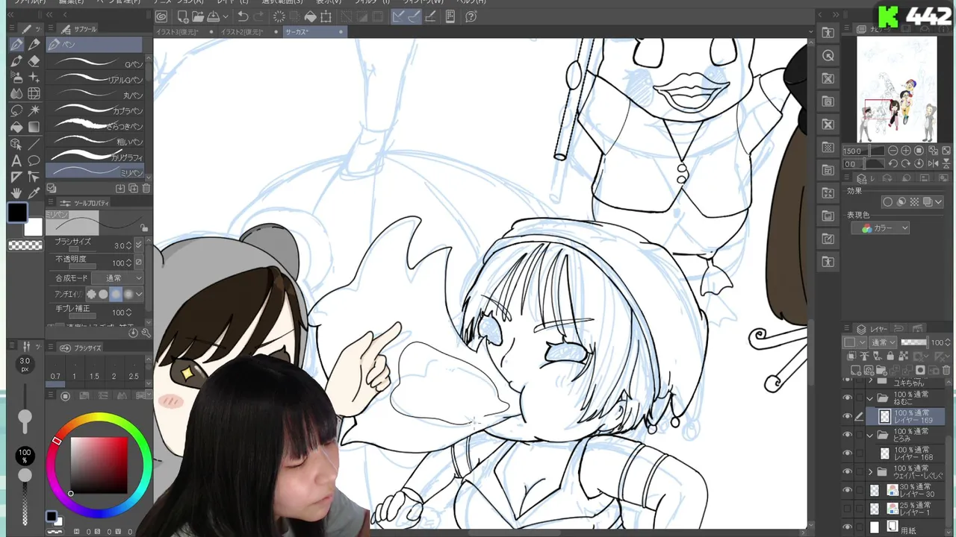956x537 pixels.
Task: Click the Clear (delete) icon in the command bar
Action: coord(279,16)
